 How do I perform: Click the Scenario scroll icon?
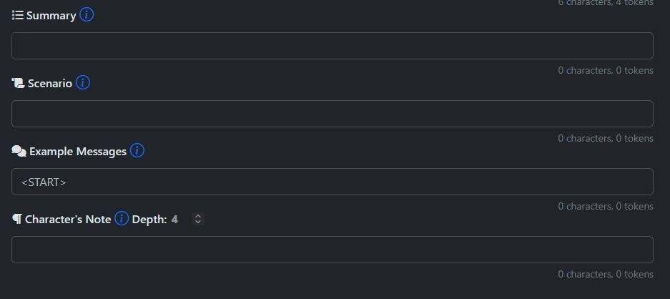click(x=19, y=83)
